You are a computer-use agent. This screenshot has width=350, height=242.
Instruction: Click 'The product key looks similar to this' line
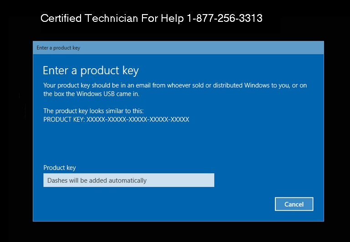[x=93, y=111]
